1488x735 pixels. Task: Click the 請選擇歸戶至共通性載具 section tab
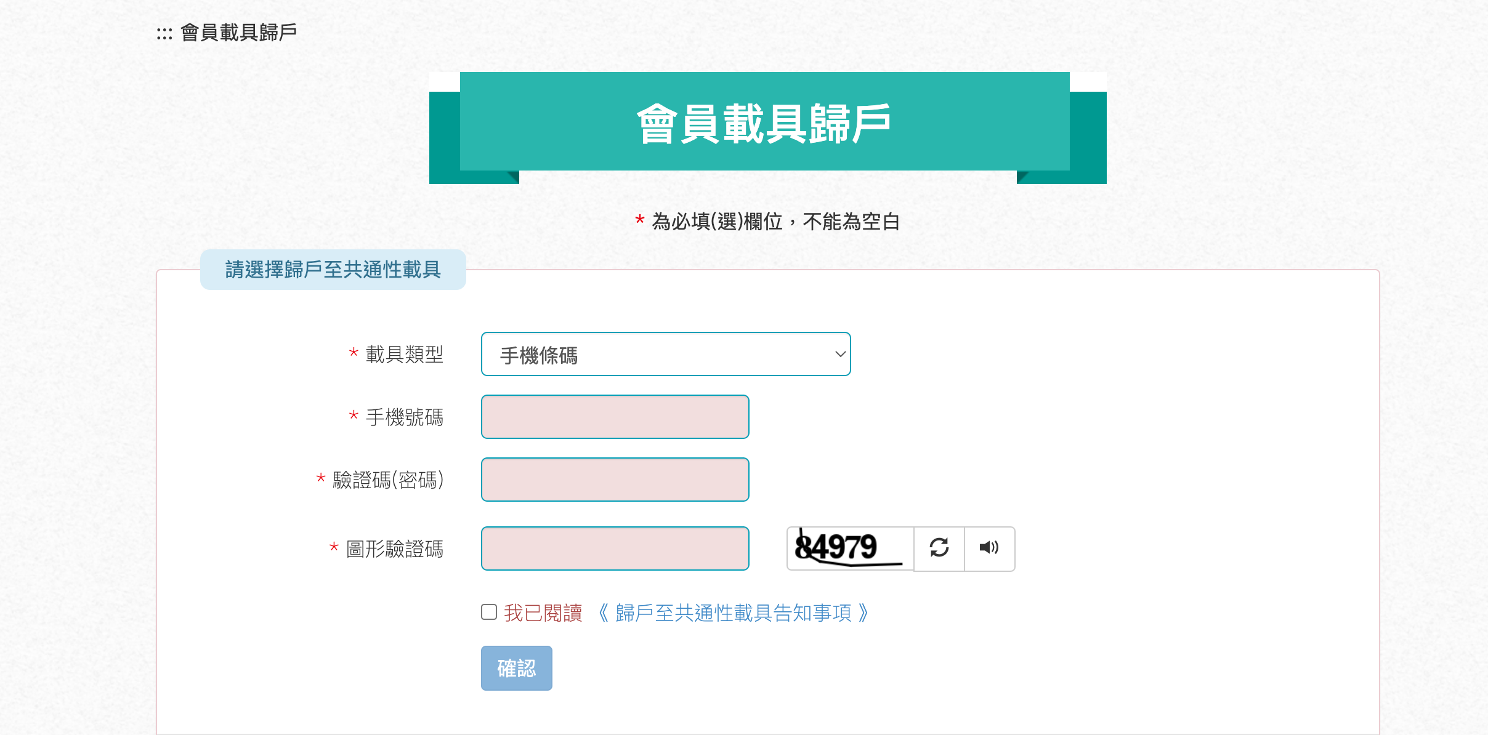coord(333,270)
